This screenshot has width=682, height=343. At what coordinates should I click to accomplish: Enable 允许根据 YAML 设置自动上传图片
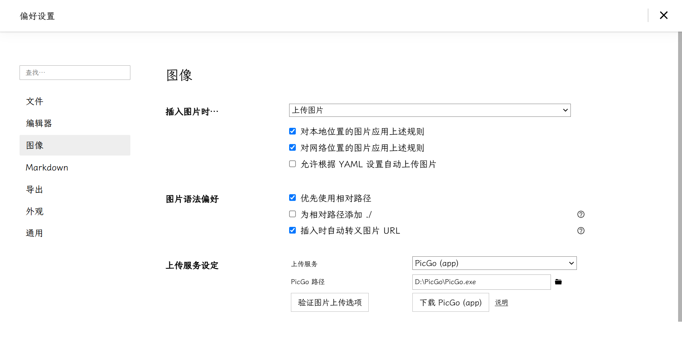pos(292,164)
